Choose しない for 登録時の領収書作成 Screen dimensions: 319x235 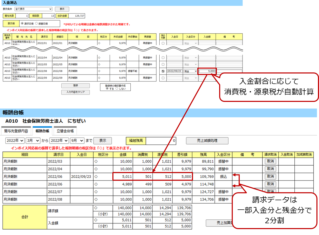point(117,89)
